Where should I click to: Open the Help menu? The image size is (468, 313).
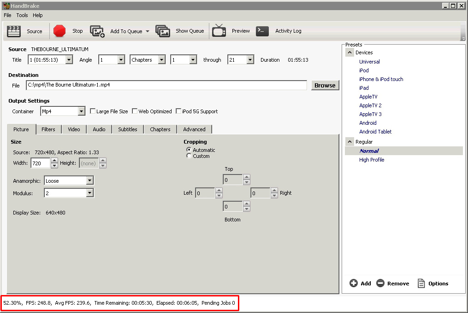click(x=38, y=15)
